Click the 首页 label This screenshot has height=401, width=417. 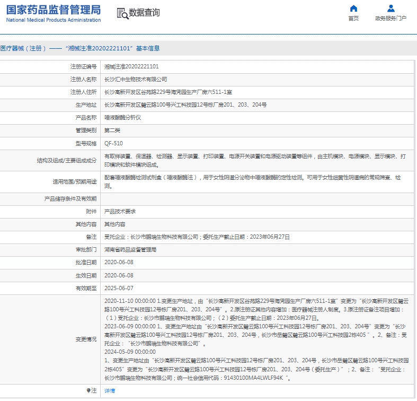click(353, 18)
